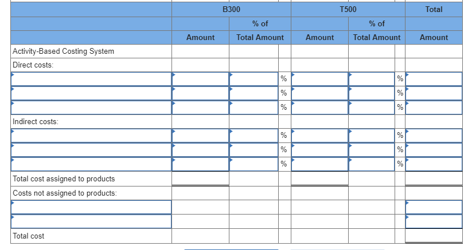Open the second Direct costs item dropdown

[91, 93]
